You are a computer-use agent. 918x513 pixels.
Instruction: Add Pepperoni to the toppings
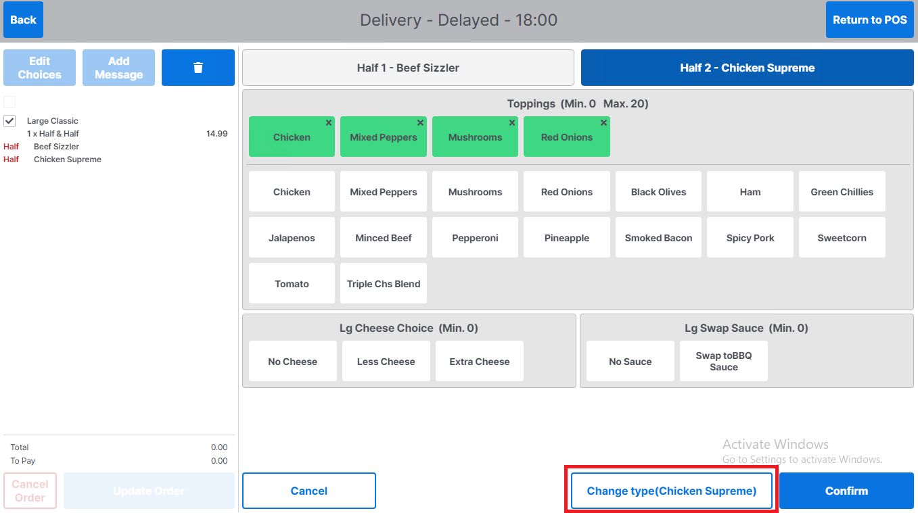click(x=475, y=238)
